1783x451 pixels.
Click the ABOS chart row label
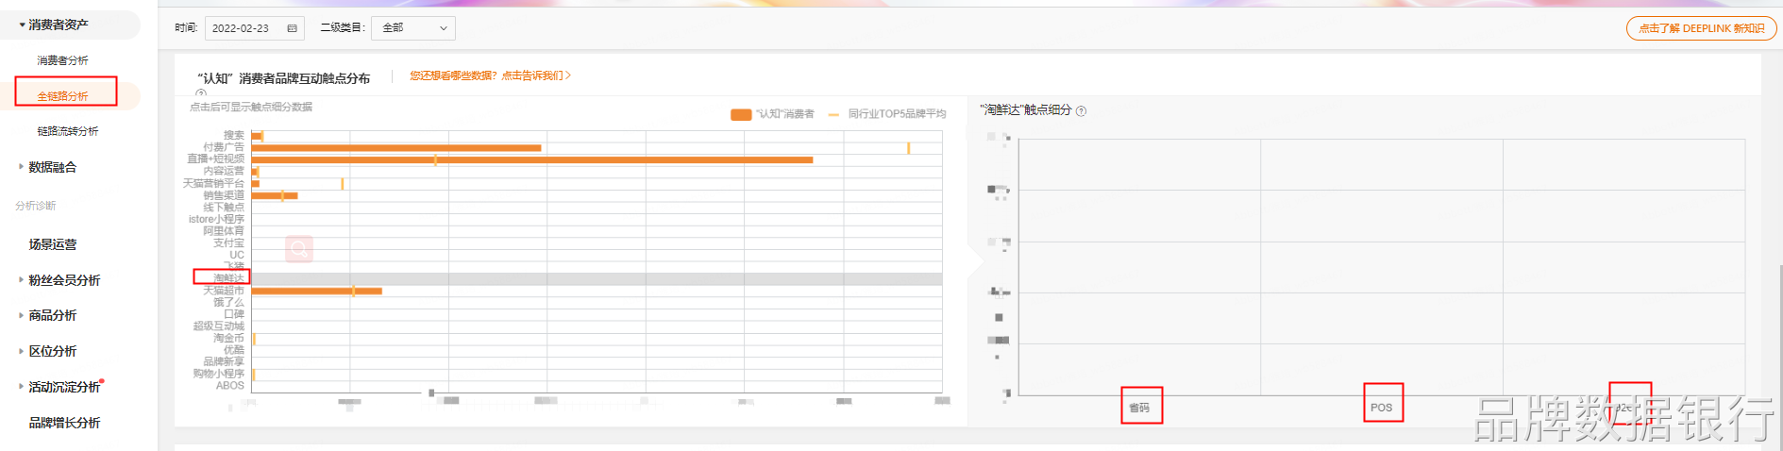point(230,385)
